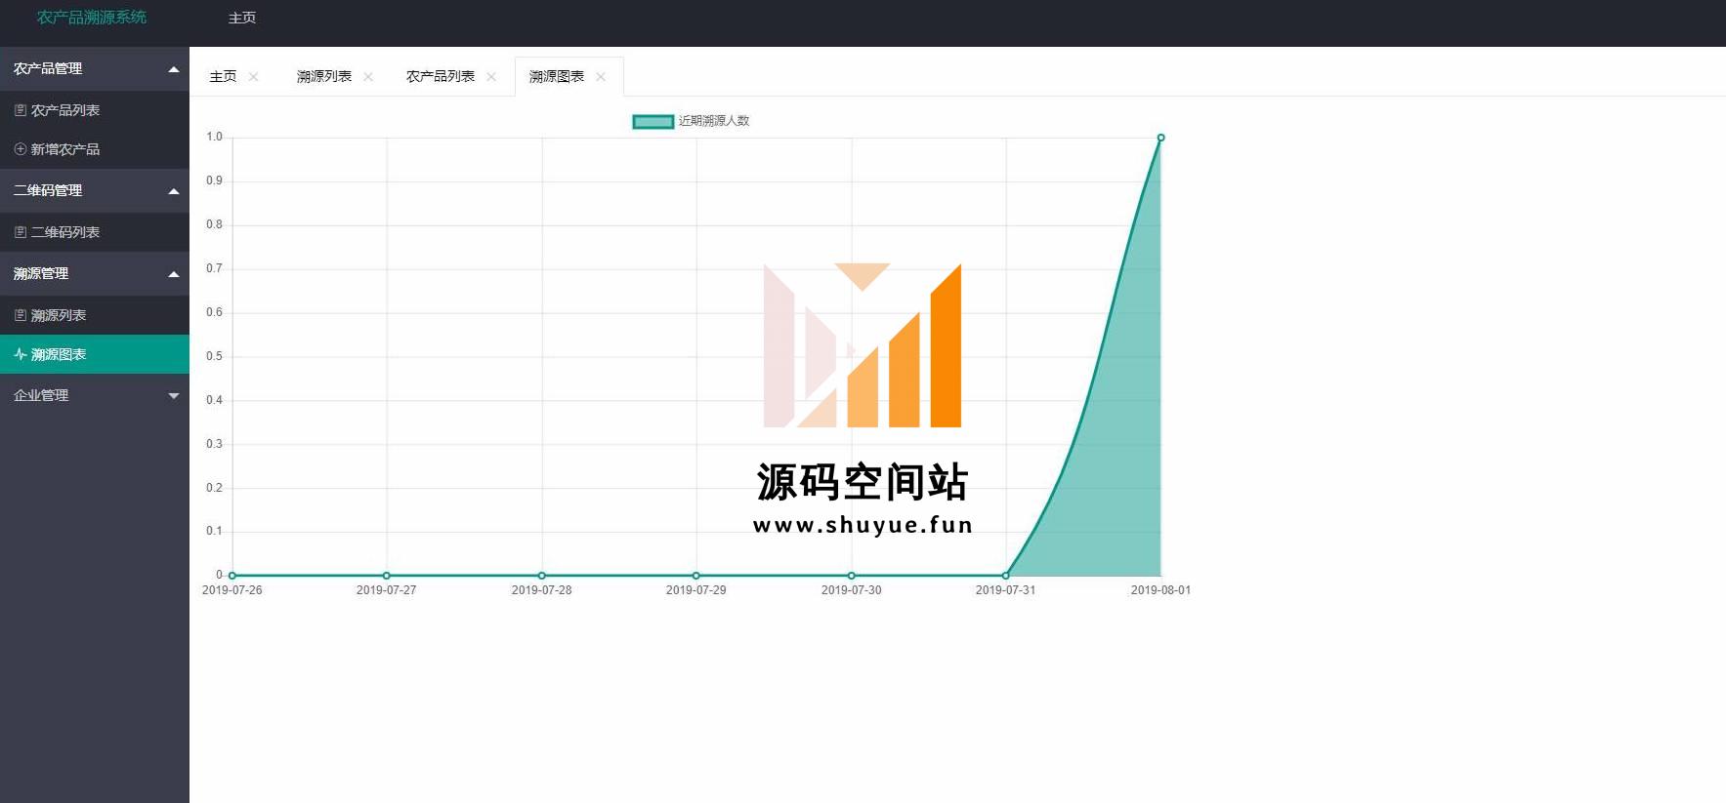The width and height of the screenshot is (1726, 803).
Task: Click the 近期溯源人数 legend label
Action: [x=714, y=121]
